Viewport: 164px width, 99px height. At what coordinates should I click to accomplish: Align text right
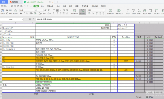[60, 14]
